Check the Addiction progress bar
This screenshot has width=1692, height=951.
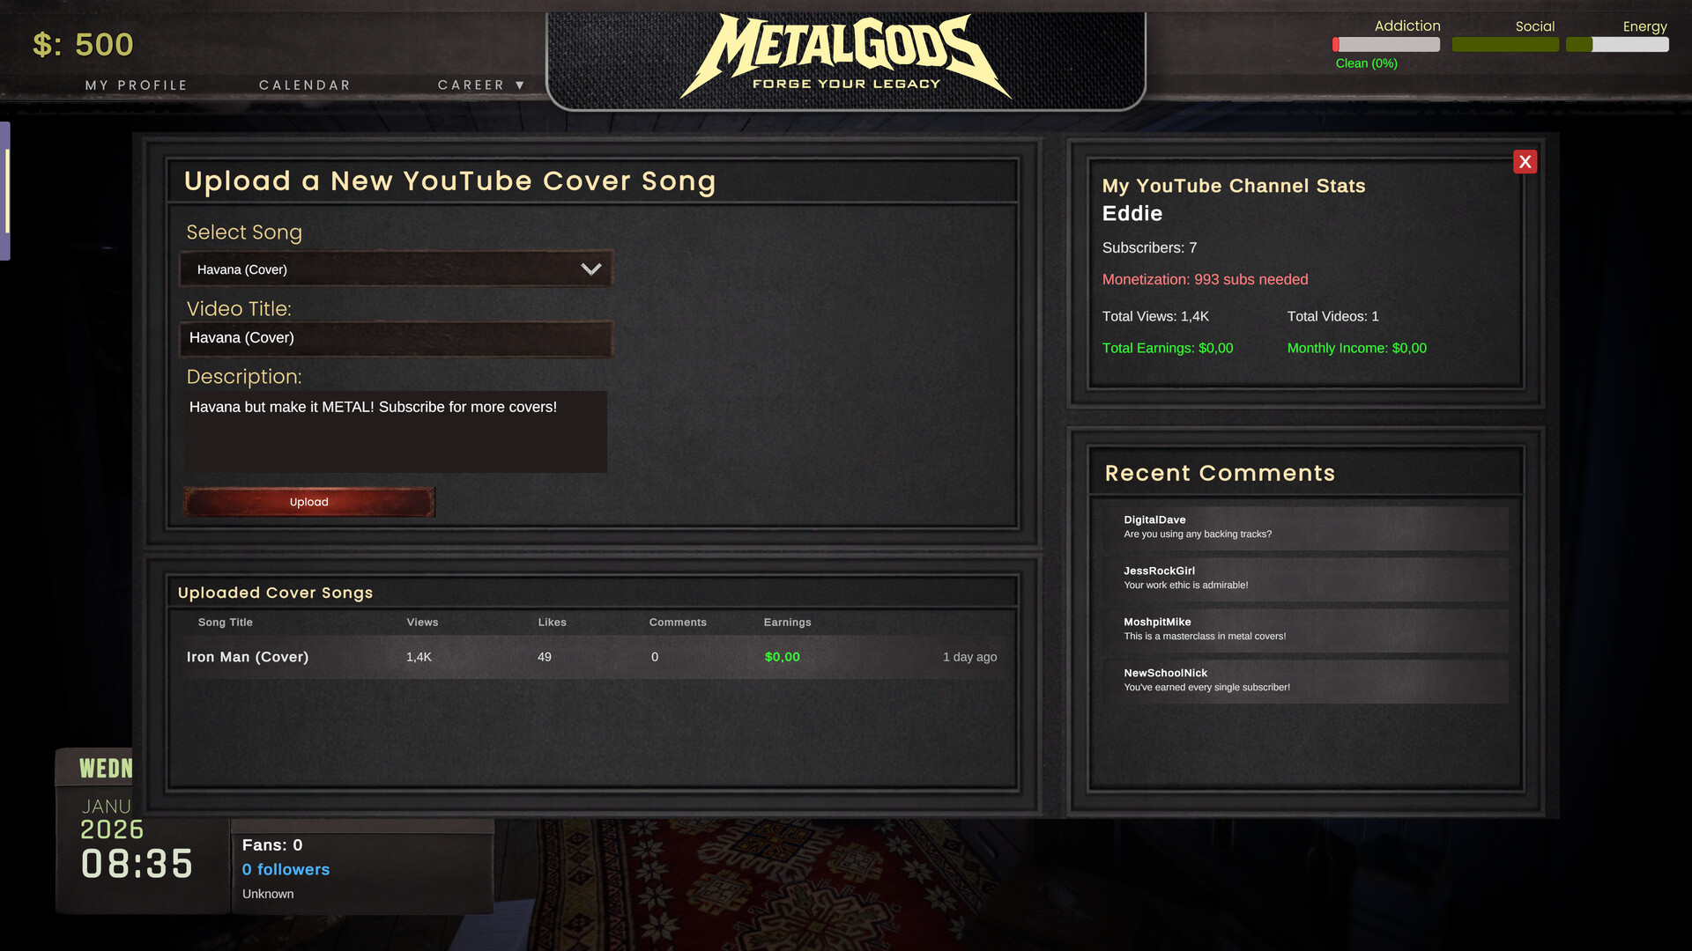(1385, 44)
